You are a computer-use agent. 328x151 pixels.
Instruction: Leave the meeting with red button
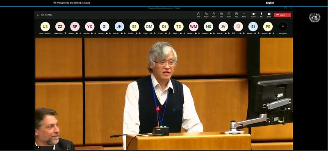tap(280, 15)
